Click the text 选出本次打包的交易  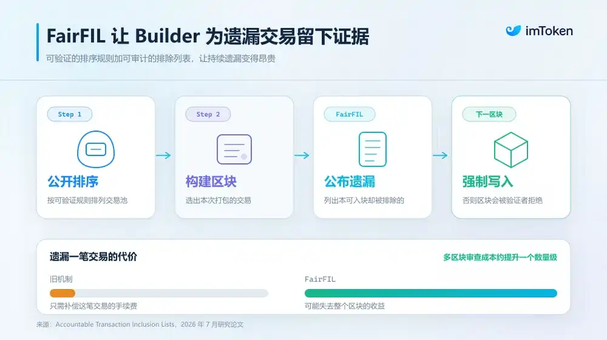pos(219,200)
